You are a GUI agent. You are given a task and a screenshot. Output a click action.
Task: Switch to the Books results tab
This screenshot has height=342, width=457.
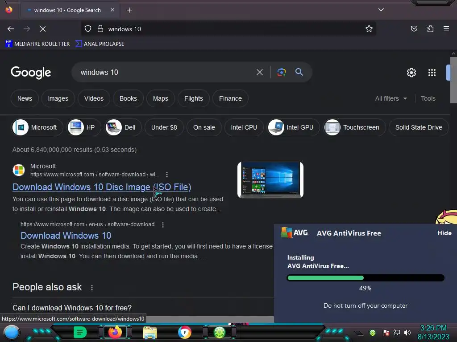(x=128, y=98)
